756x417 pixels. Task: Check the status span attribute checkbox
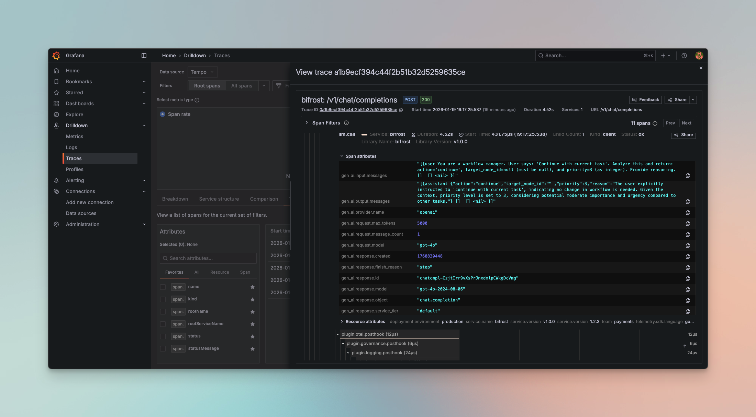pyautogui.click(x=163, y=336)
